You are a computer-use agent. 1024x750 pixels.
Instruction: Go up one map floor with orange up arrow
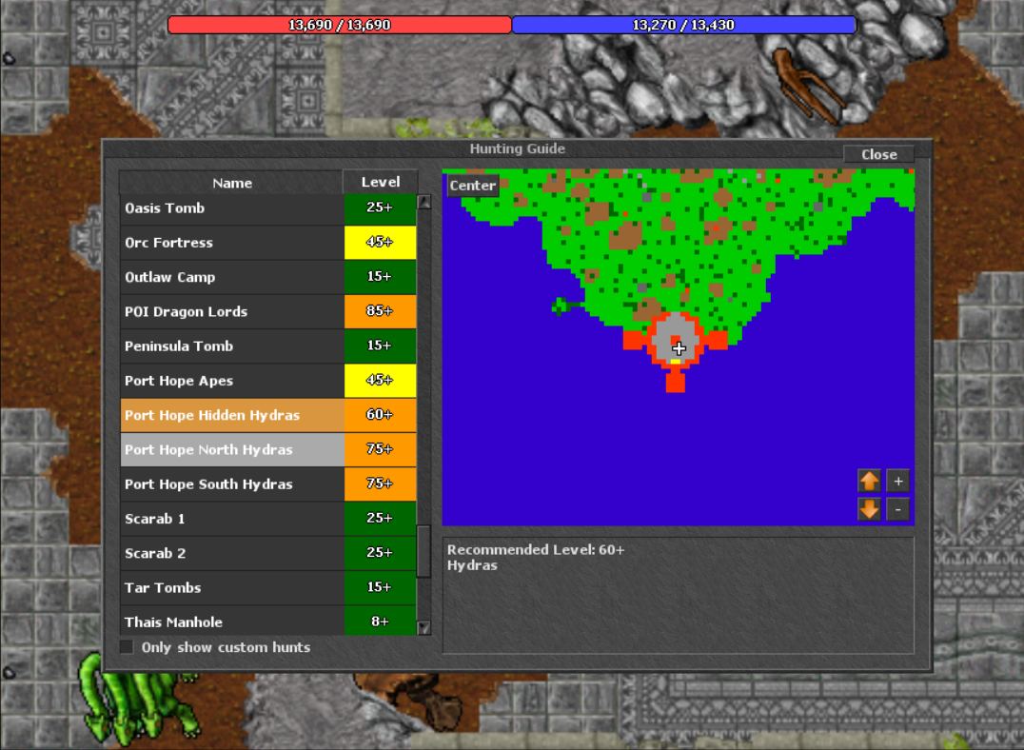(869, 481)
